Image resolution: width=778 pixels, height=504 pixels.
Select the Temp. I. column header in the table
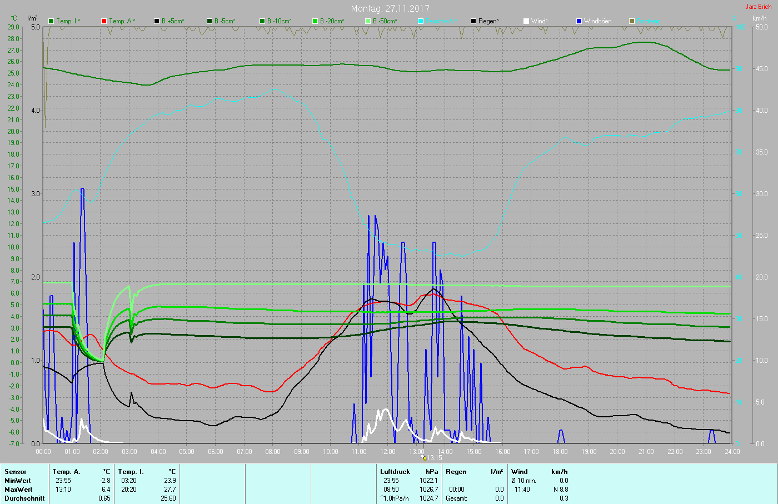[x=131, y=472]
